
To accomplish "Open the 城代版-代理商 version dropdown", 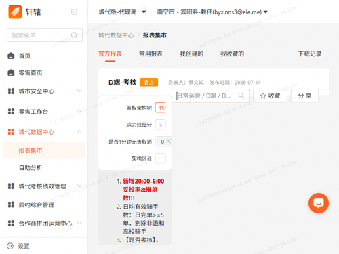I will [122, 12].
